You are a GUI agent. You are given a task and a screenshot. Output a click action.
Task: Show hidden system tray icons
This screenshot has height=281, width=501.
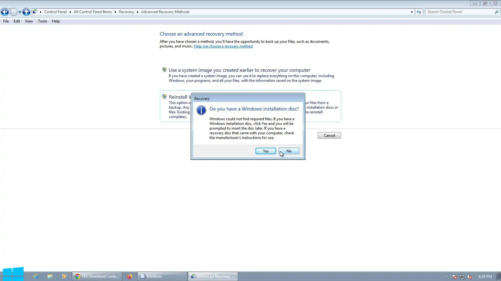point(447,277)
